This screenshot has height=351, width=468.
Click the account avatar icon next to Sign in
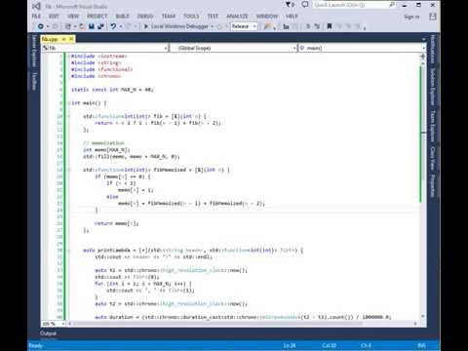pos(433,17)
